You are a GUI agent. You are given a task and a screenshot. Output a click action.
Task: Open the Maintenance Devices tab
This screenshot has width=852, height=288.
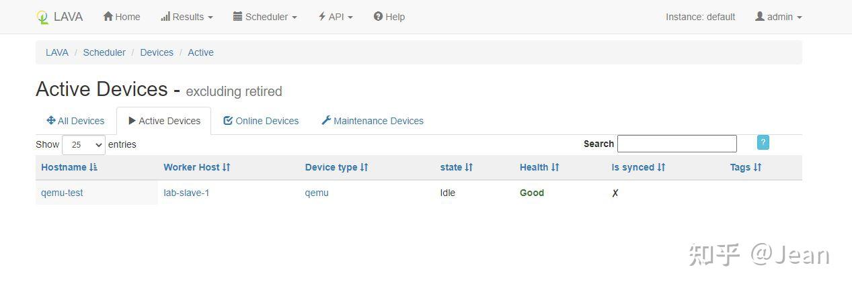click(x=373, y=121)
